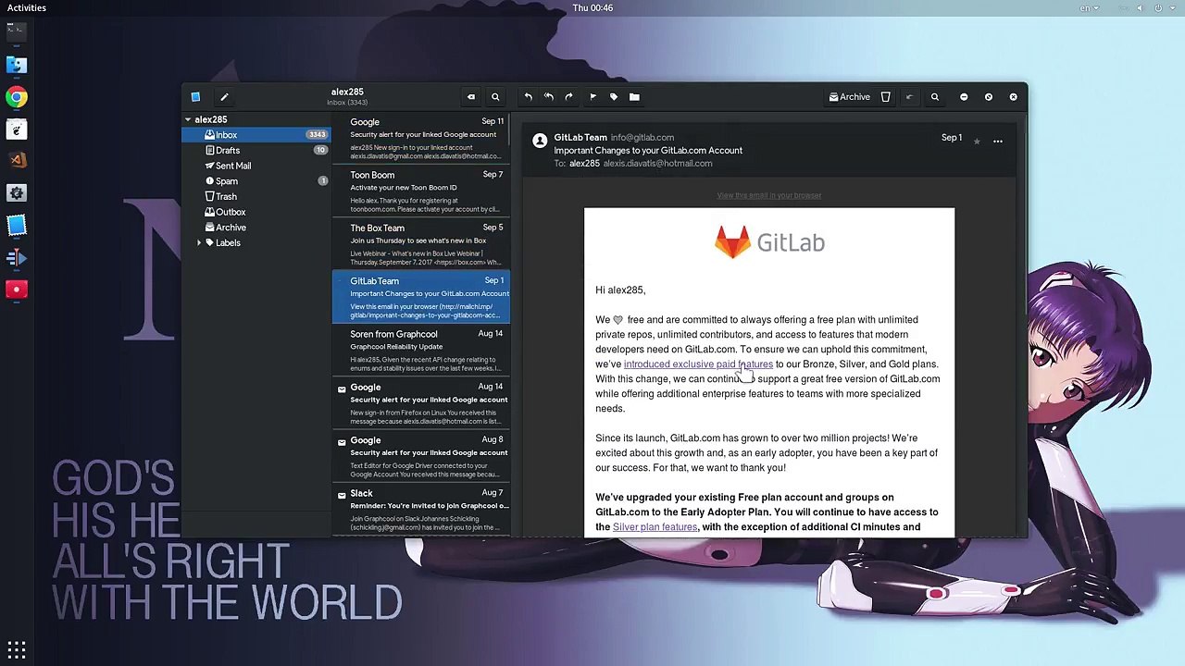Open the blue arrow builder dock icon

pyautogui.click(x=16, y=257)
